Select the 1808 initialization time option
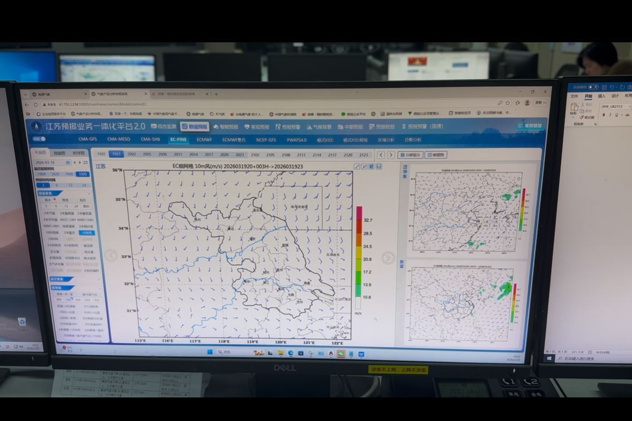Screen dimensions: 632x421 pyautogui.click(x=41, y=174)
